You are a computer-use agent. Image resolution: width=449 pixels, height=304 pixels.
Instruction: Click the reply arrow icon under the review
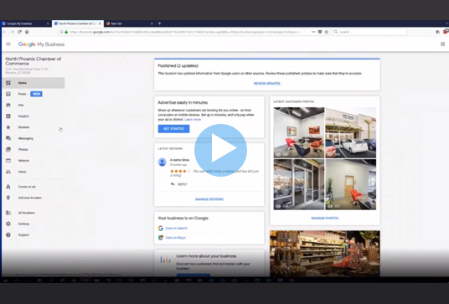point(173,184)
